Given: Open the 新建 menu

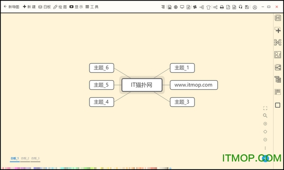Looking at the screenshot, I should click(29, 7).
